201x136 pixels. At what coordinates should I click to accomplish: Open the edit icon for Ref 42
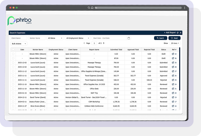173,54
